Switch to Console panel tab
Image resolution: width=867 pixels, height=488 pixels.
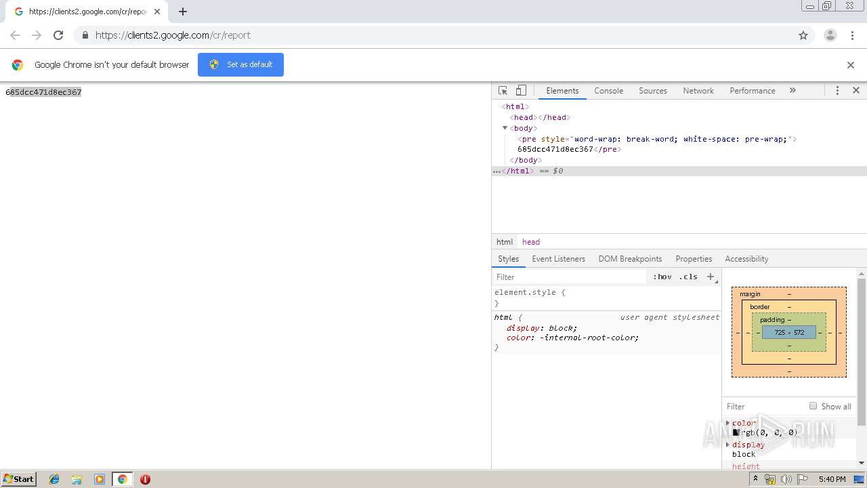coord(608,91)
